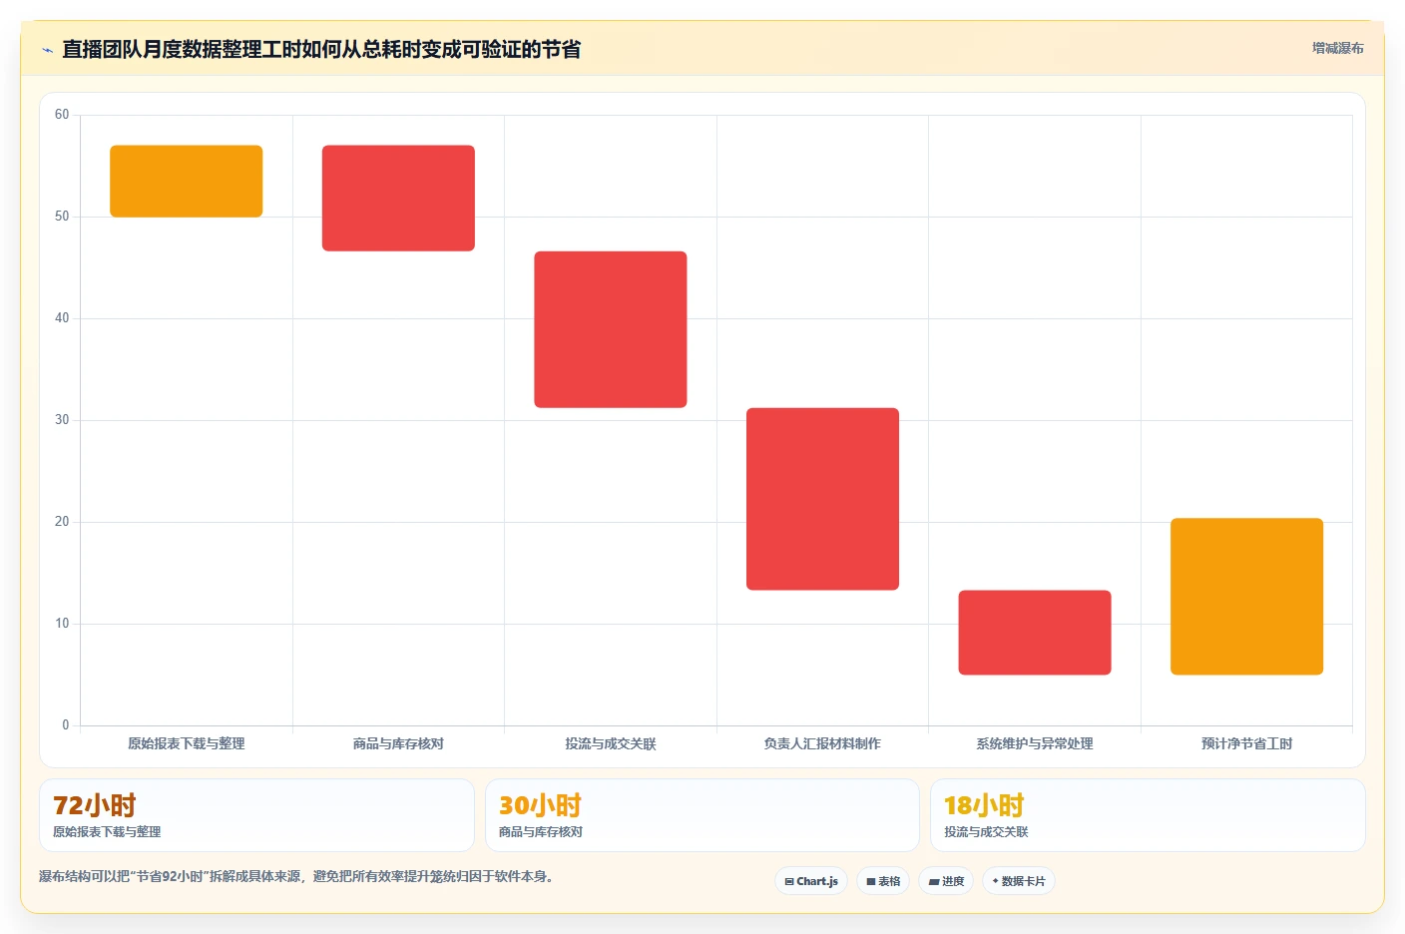Open the 30小时 data card
This screenshot has width=1405, height=934.
pyautogui.click(x=702, y=815)
